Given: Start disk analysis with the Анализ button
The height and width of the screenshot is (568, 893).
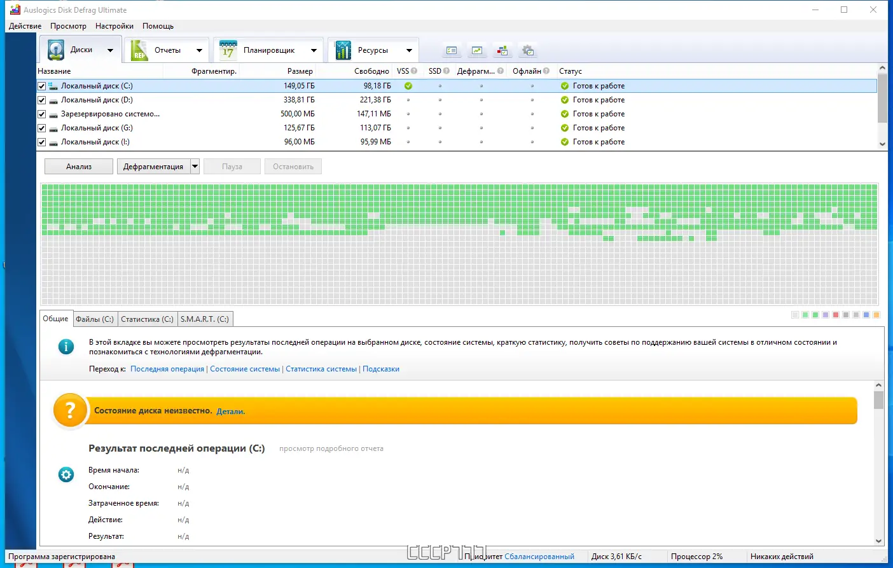Looking at the screenshot, I should point(78,166).
